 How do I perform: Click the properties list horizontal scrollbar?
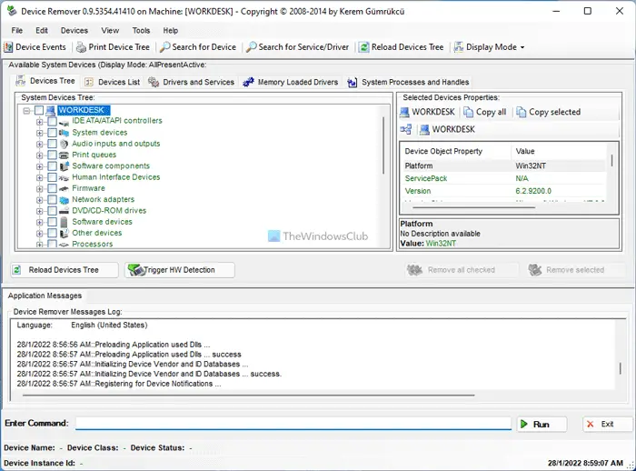tap(473, 207)
